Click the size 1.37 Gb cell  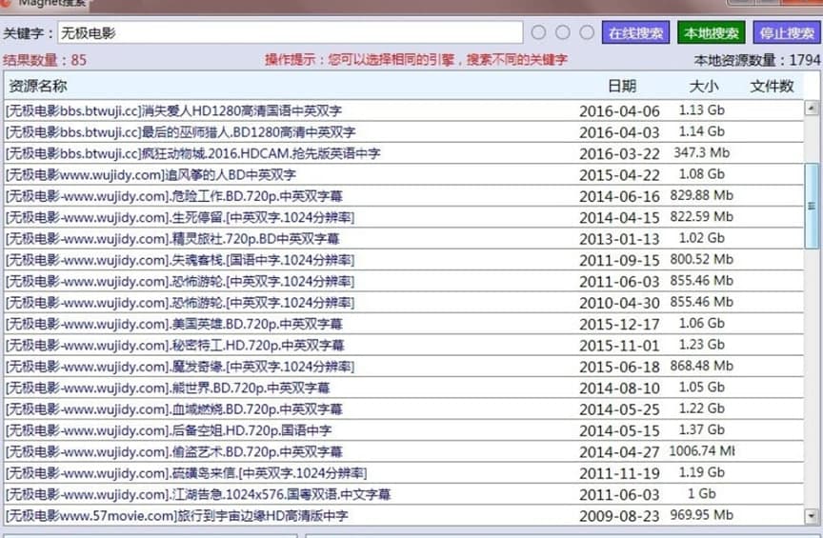(x=702, y=429)
